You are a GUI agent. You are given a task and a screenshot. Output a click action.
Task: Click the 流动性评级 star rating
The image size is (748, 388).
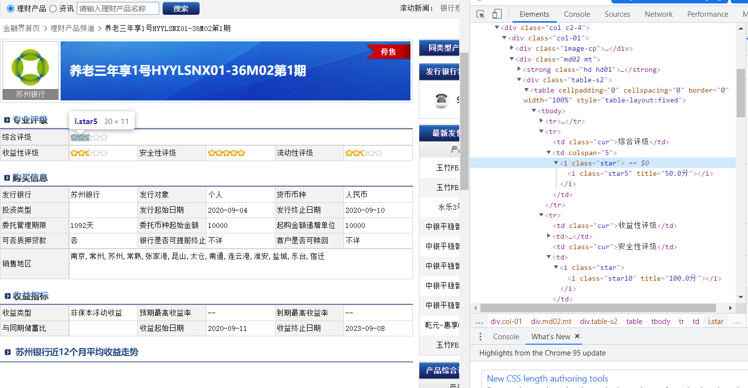tap(364, 153)
